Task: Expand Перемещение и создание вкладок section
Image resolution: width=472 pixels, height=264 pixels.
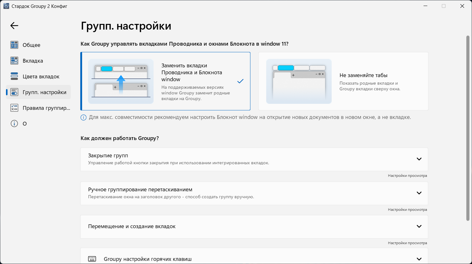Action: point(254,227)
